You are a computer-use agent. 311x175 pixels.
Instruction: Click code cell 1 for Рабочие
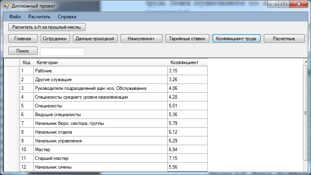coord(27,71)
